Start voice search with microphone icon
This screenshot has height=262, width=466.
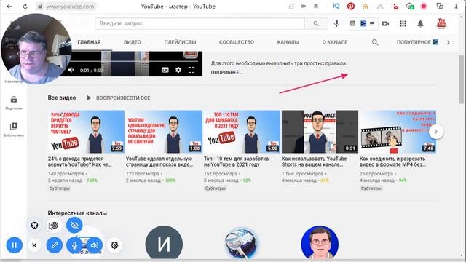tap(336, 23)
